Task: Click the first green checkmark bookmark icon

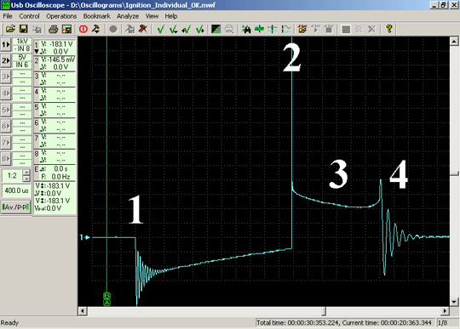Action: (x=160, y=29)
